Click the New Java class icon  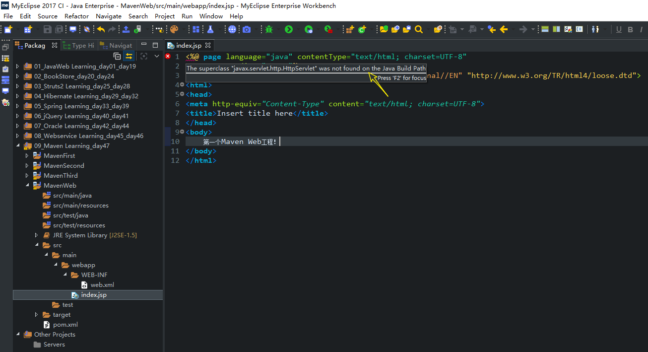tap(362, 29)
